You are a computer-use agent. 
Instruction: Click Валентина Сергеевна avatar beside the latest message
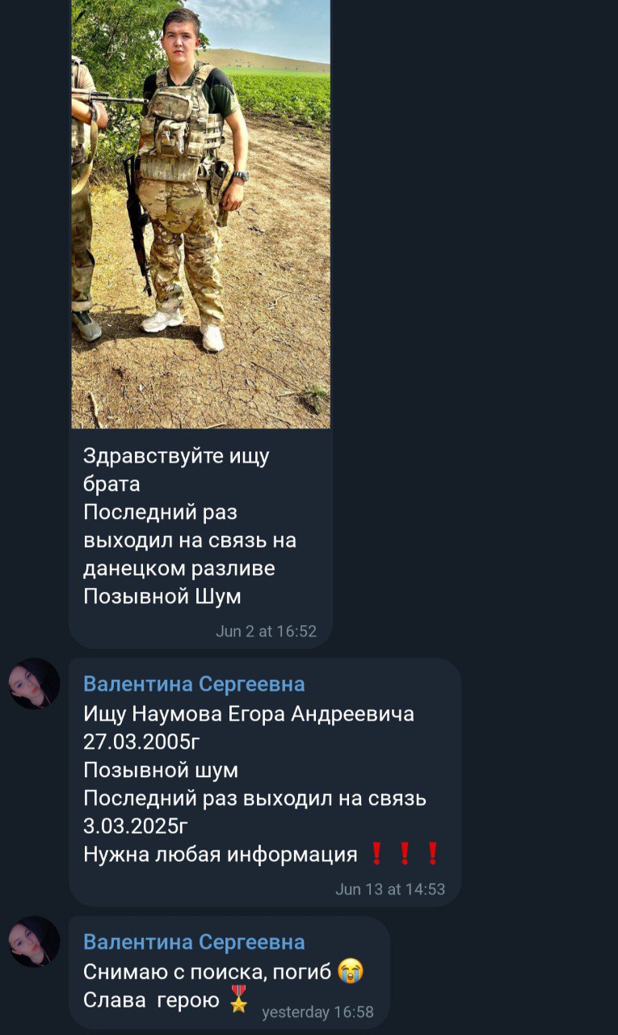click(x=35, y=942)
